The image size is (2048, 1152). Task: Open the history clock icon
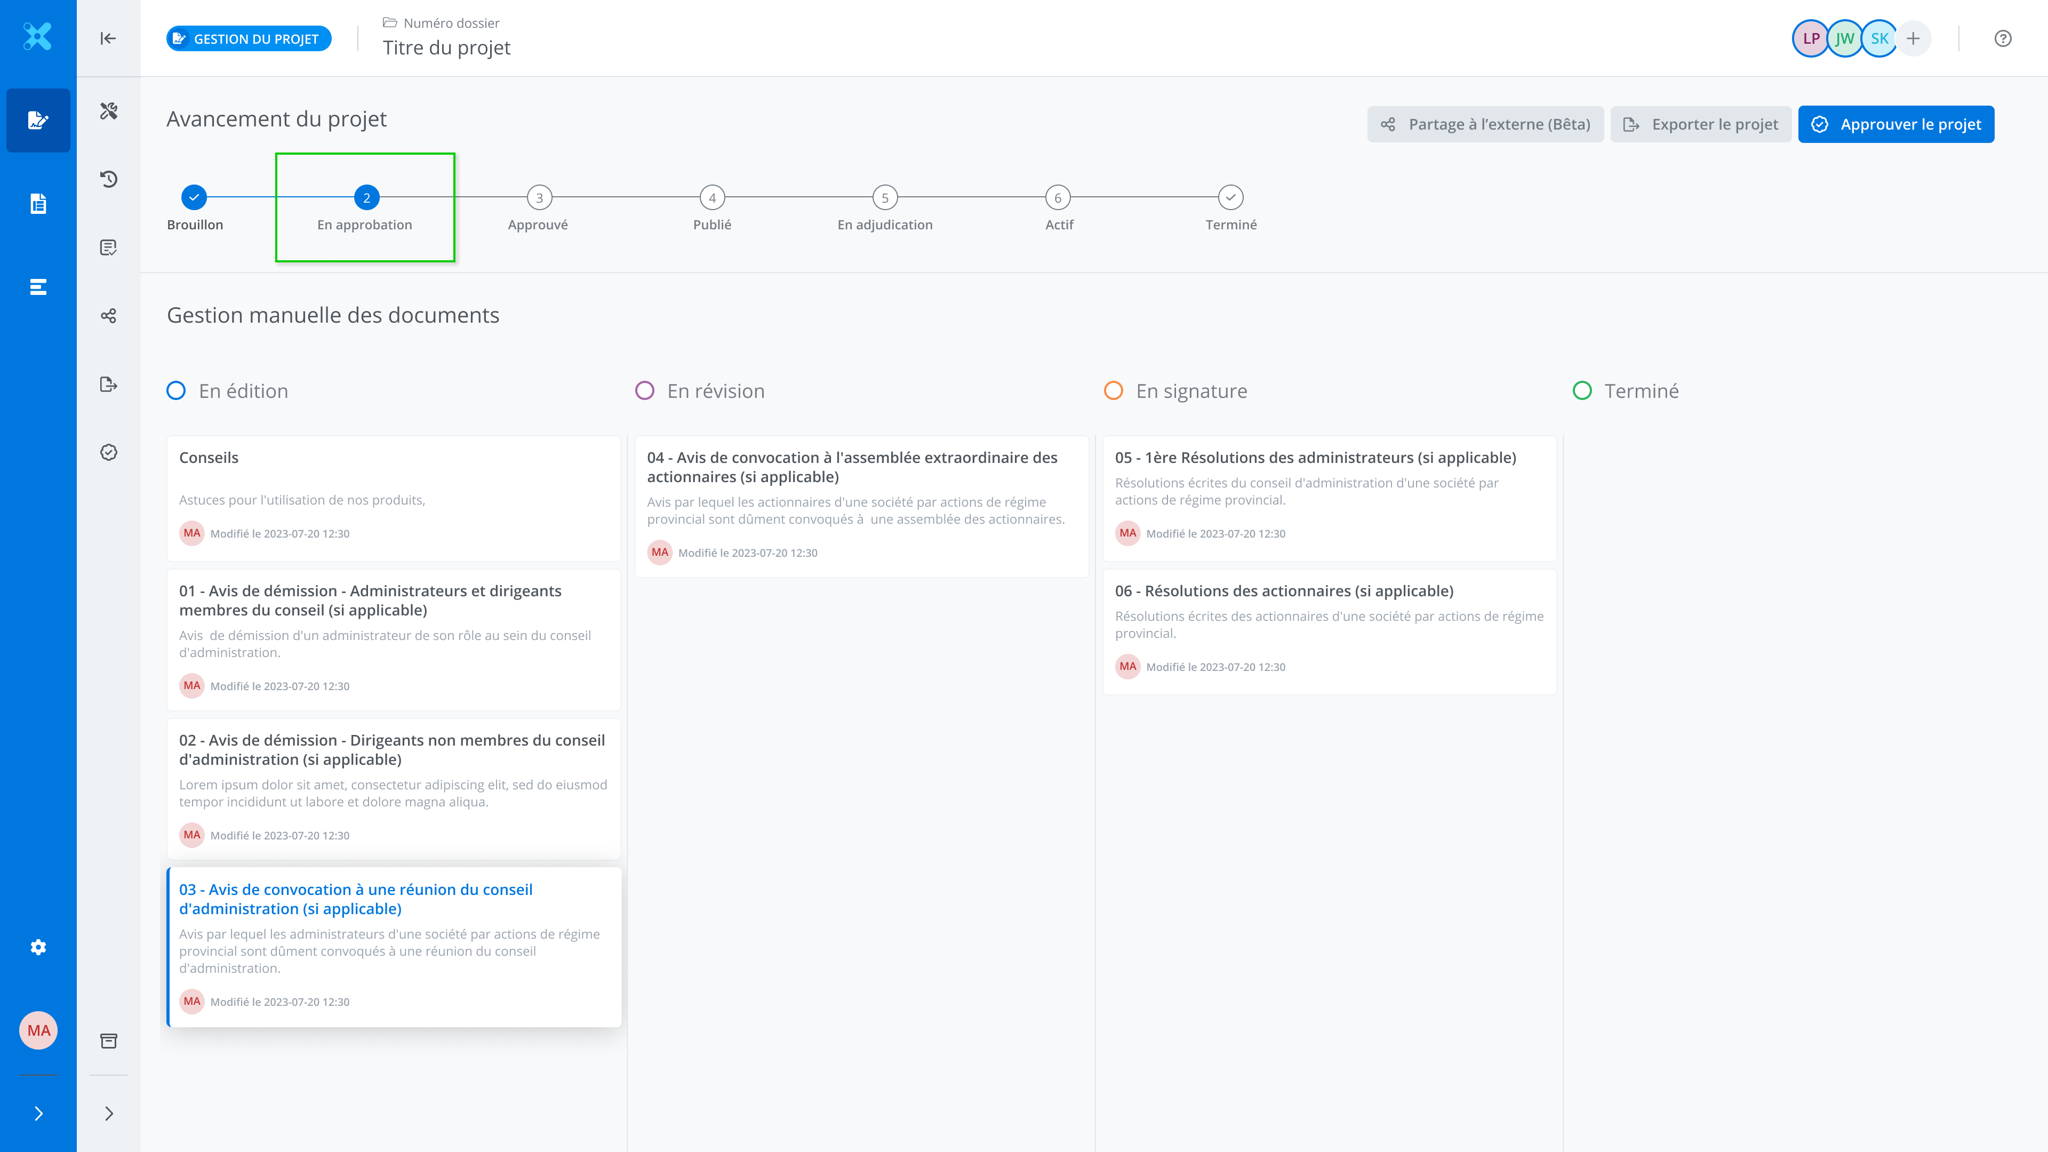(x=109, y=179)
